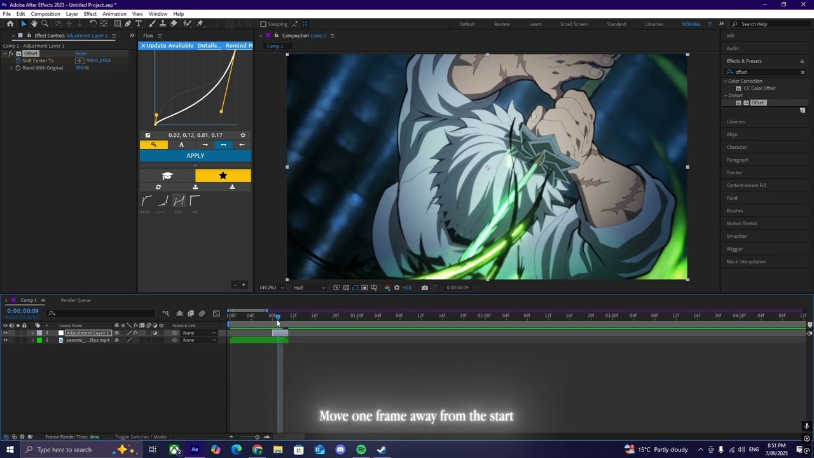Open the Wiggler panel
This screenshot has width=814, height=458.
click(x=735, y=249)
